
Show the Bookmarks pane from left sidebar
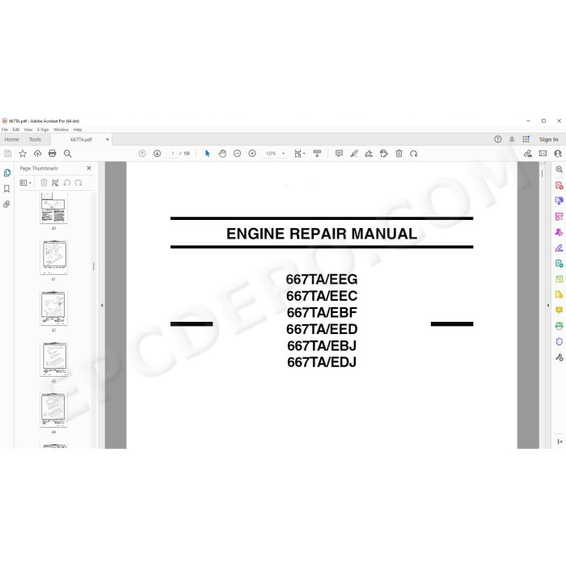[6, 188]
